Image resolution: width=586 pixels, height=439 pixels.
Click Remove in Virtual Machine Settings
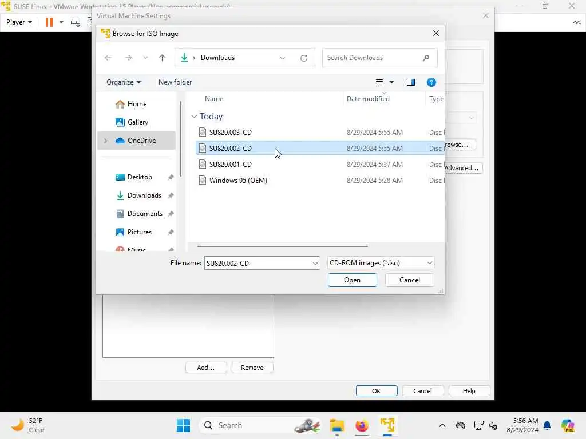click(x=252, y=368)
